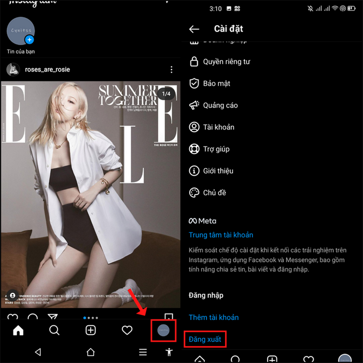The image size is (363, 363).
Task: Tap info icon beside Giới thiệu
Action: (194, 171)
